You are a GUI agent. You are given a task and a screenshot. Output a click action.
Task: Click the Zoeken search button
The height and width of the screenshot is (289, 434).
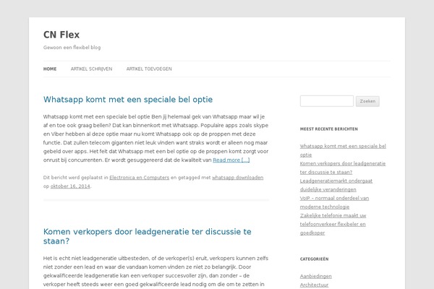coord(367,101)
